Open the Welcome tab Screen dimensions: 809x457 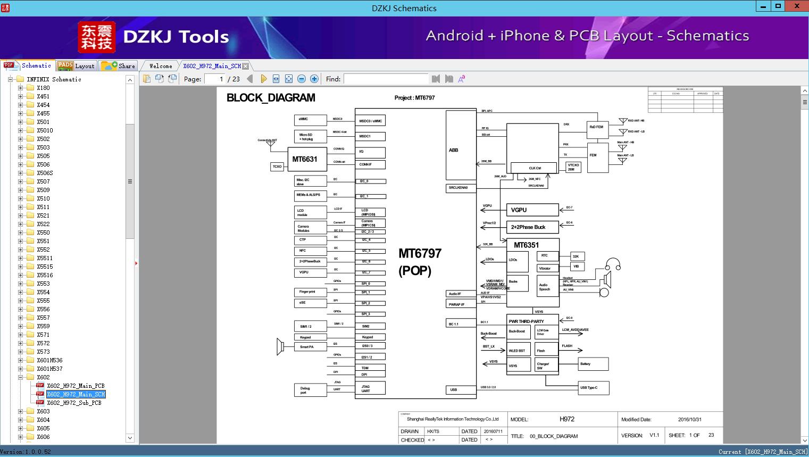click(x=159, y=65)
